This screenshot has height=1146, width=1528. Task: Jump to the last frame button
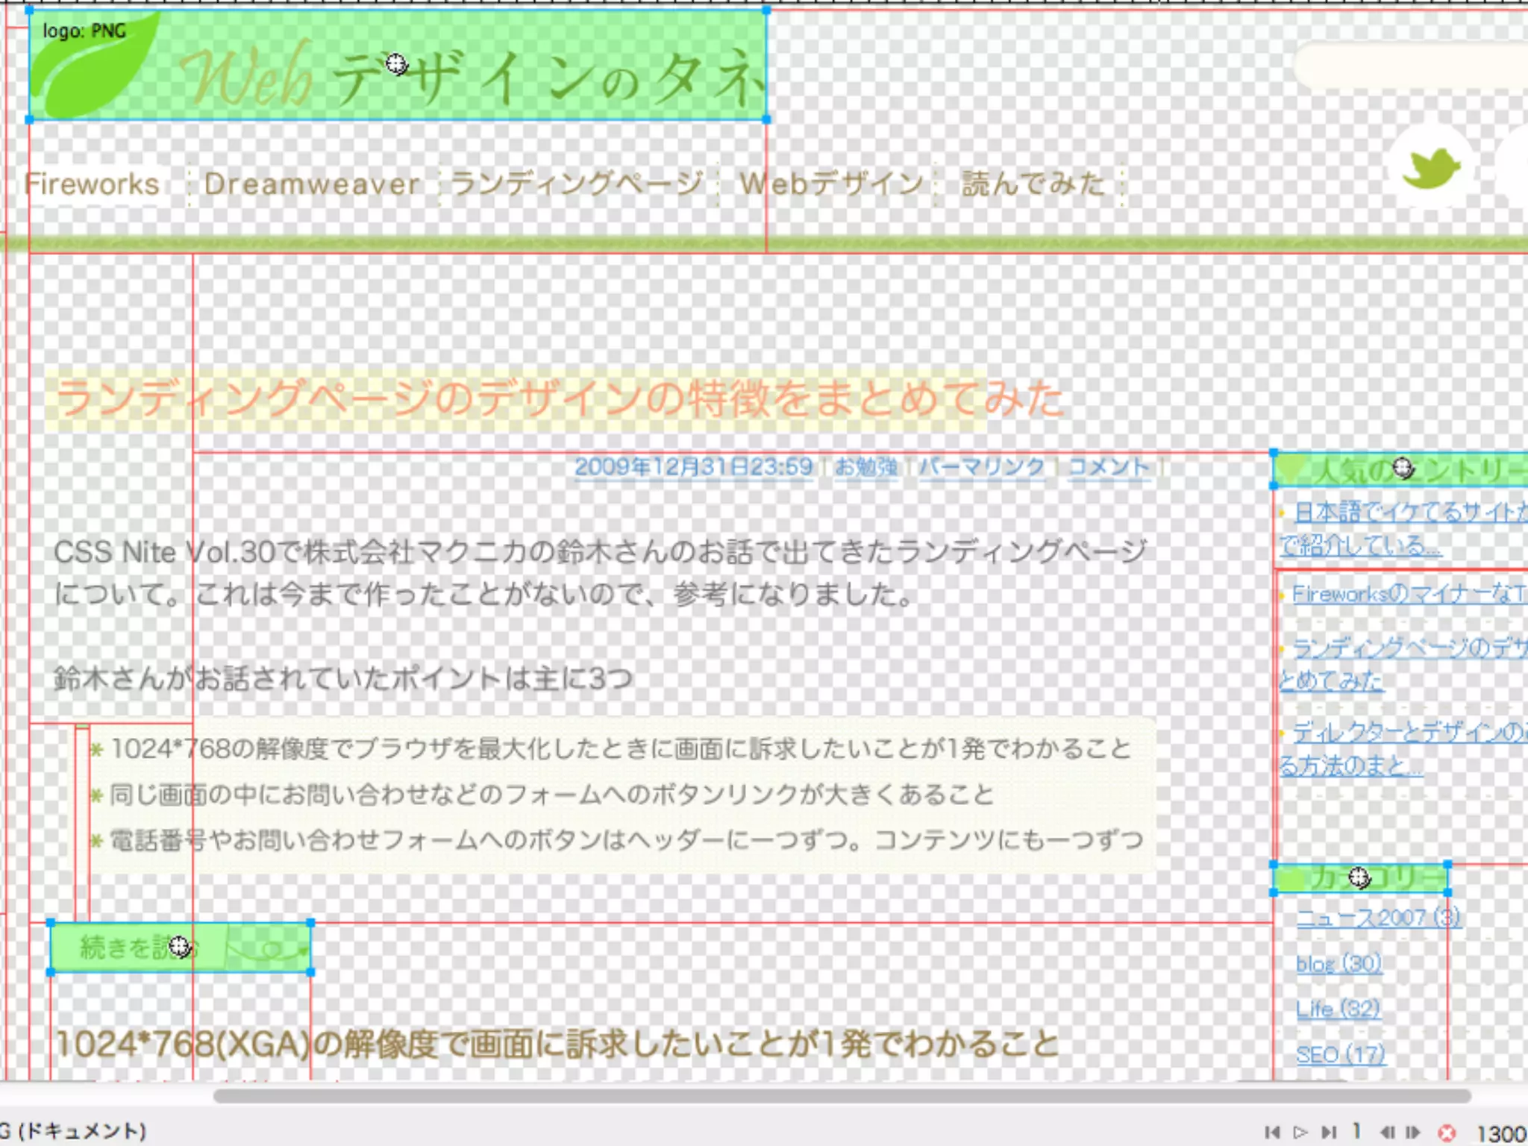(x=1329, y=1133)
